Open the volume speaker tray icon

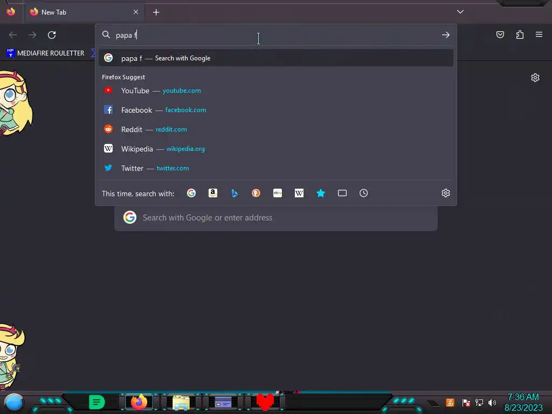pyautogui.click(x=492, y=402)
